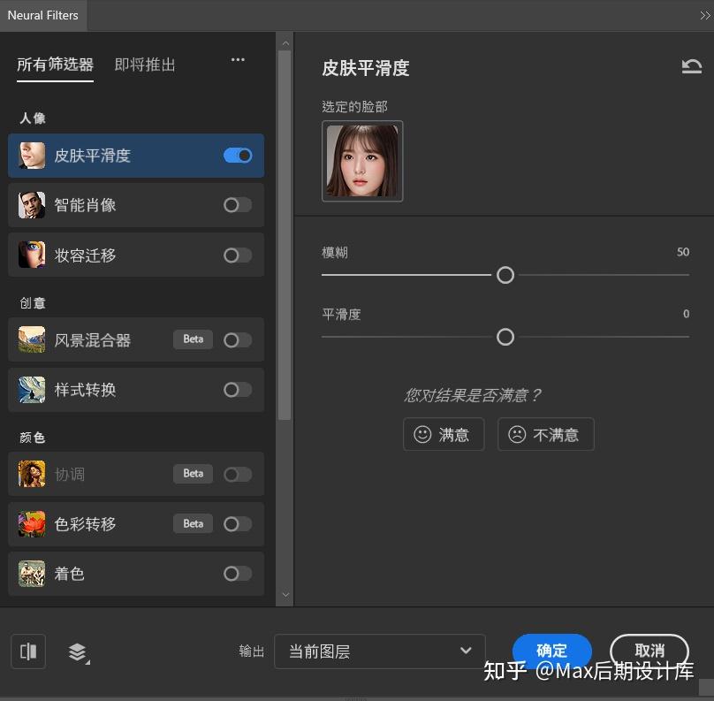Click the 着色 filter icon
714x701 pixels.
coord(31,574)
